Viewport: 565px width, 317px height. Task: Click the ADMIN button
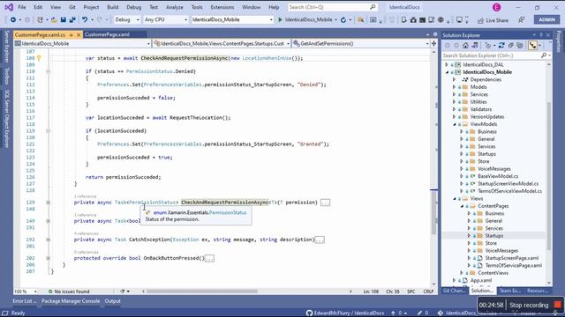click(546, 19)
